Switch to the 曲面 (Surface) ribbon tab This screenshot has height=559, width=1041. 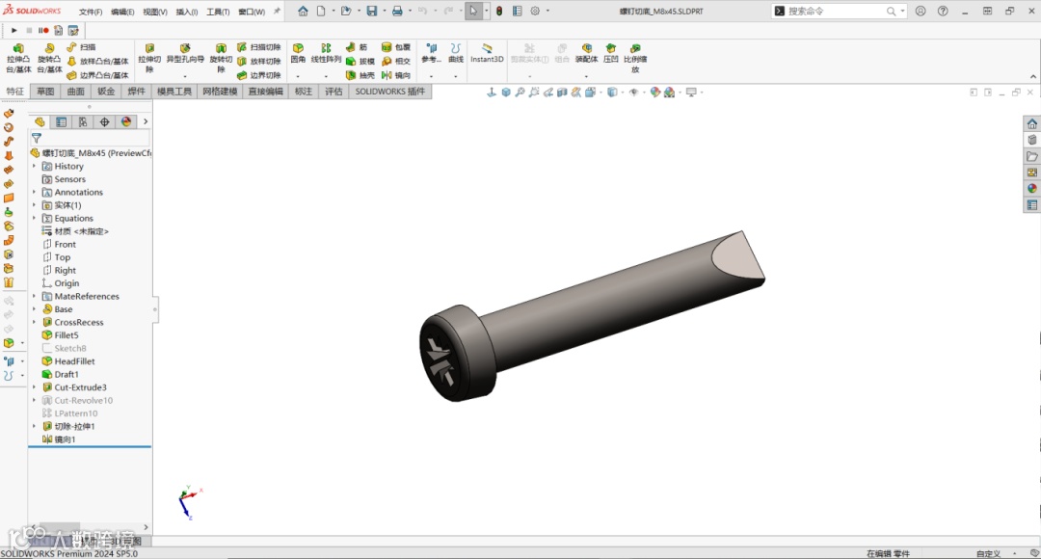[x=76, y=92]
